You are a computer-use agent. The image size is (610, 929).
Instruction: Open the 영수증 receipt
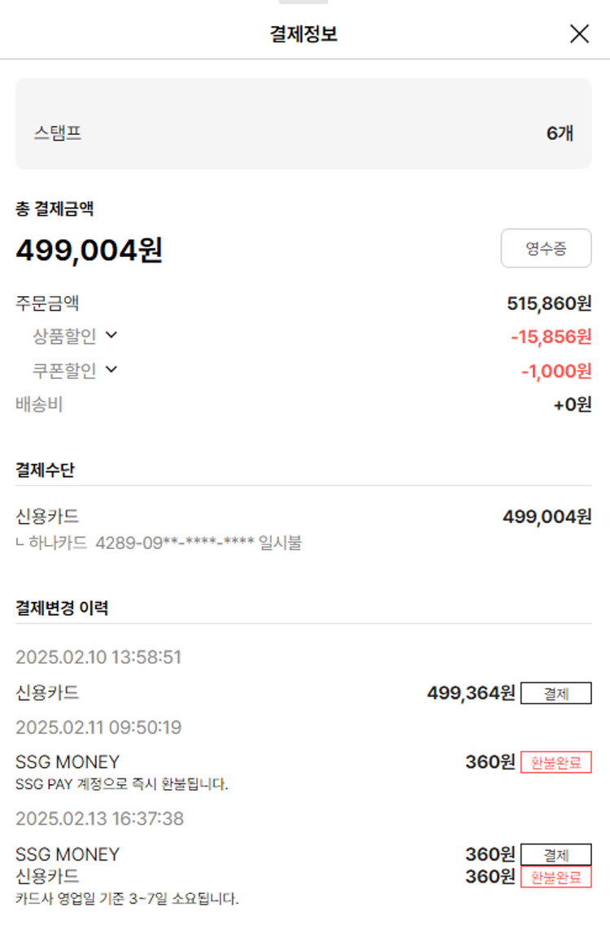coord(546,248)
